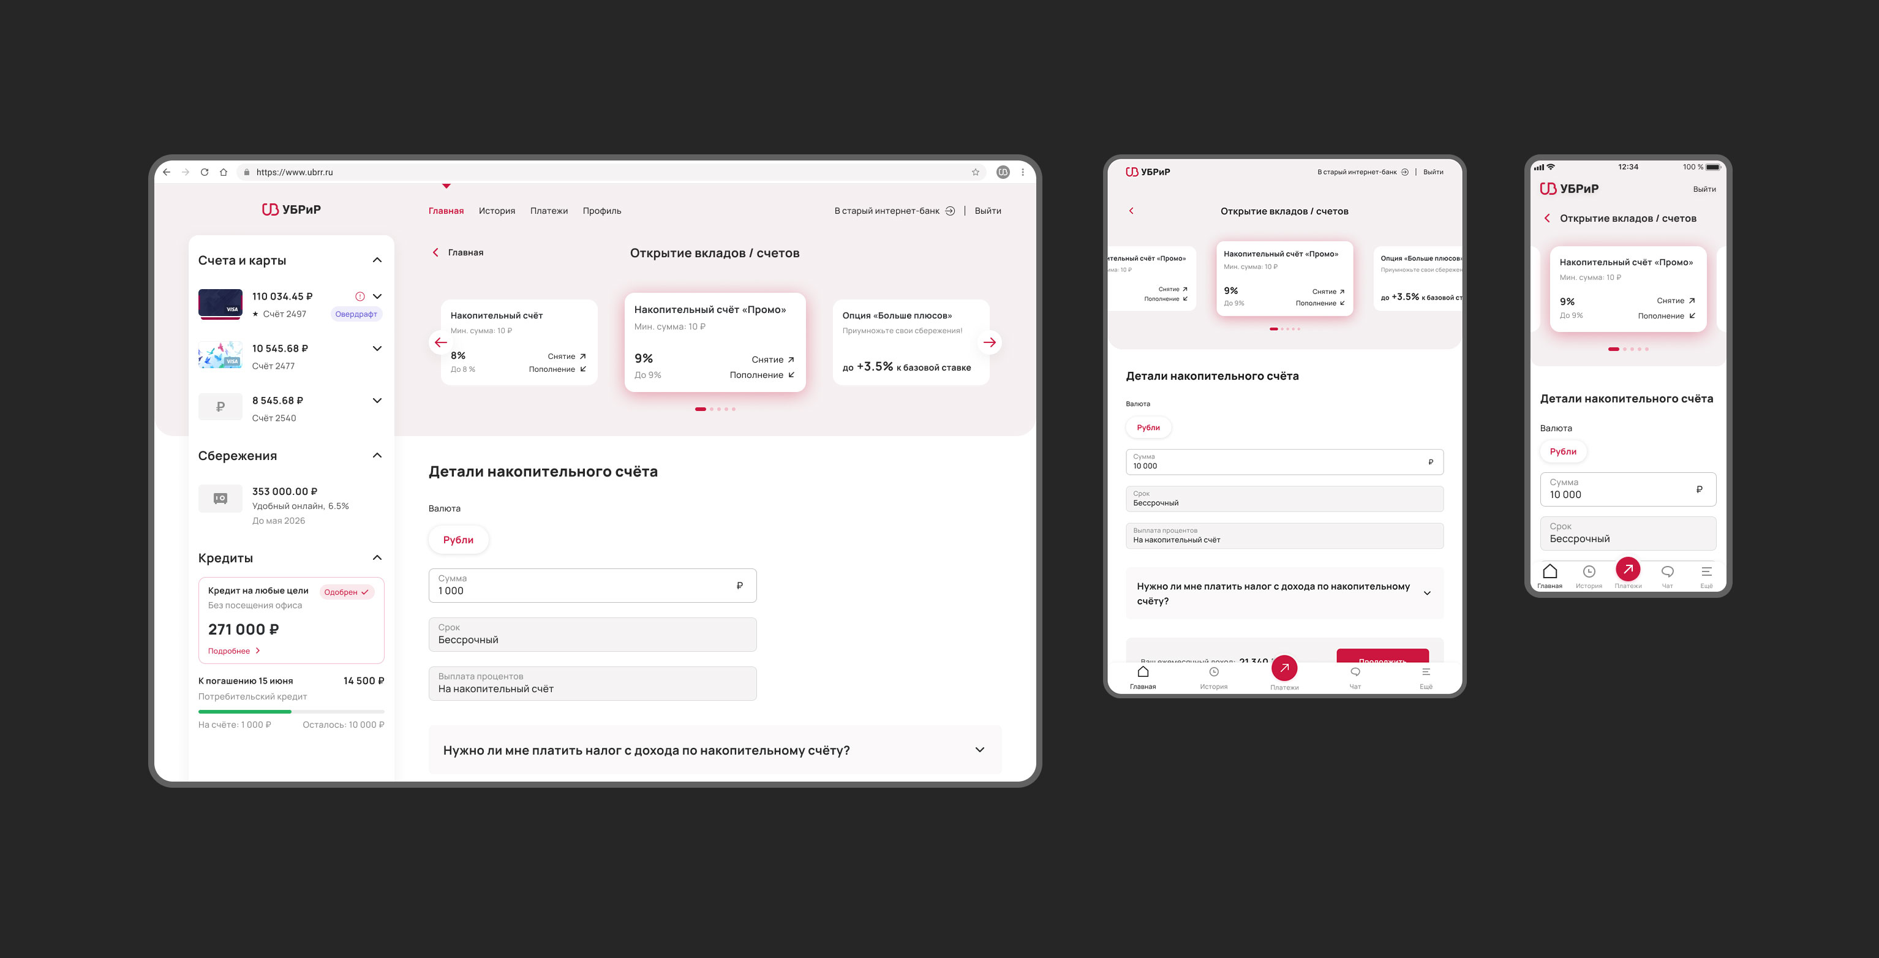This screenshot has width=1879, height=958.
Task: Click overdraft warning info icon
Action: pos(360,296)
